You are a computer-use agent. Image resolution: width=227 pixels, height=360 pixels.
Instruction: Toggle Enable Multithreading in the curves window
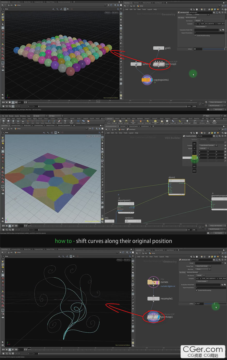(x=197, y=290)
